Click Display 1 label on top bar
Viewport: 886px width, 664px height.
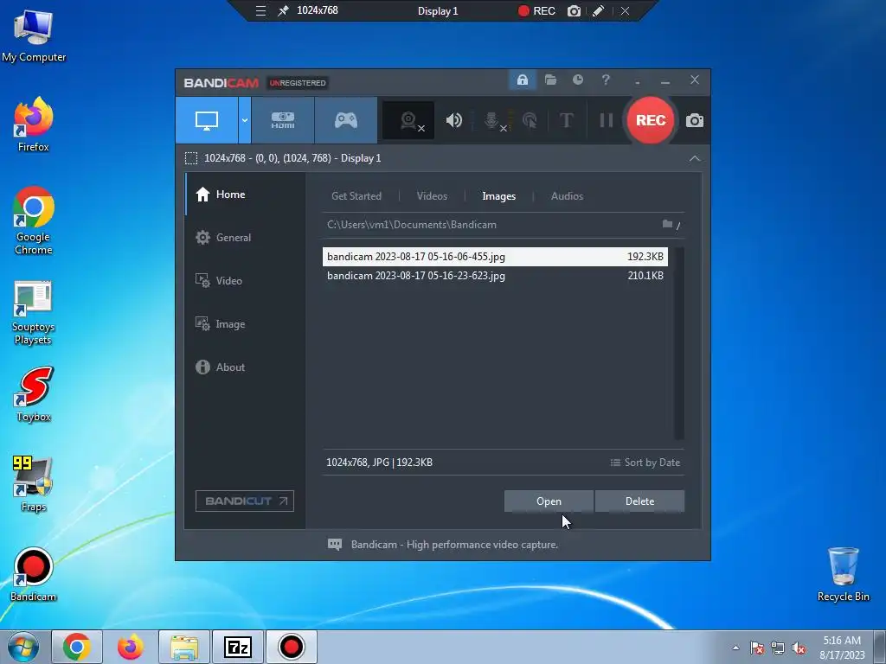(437, 10)
